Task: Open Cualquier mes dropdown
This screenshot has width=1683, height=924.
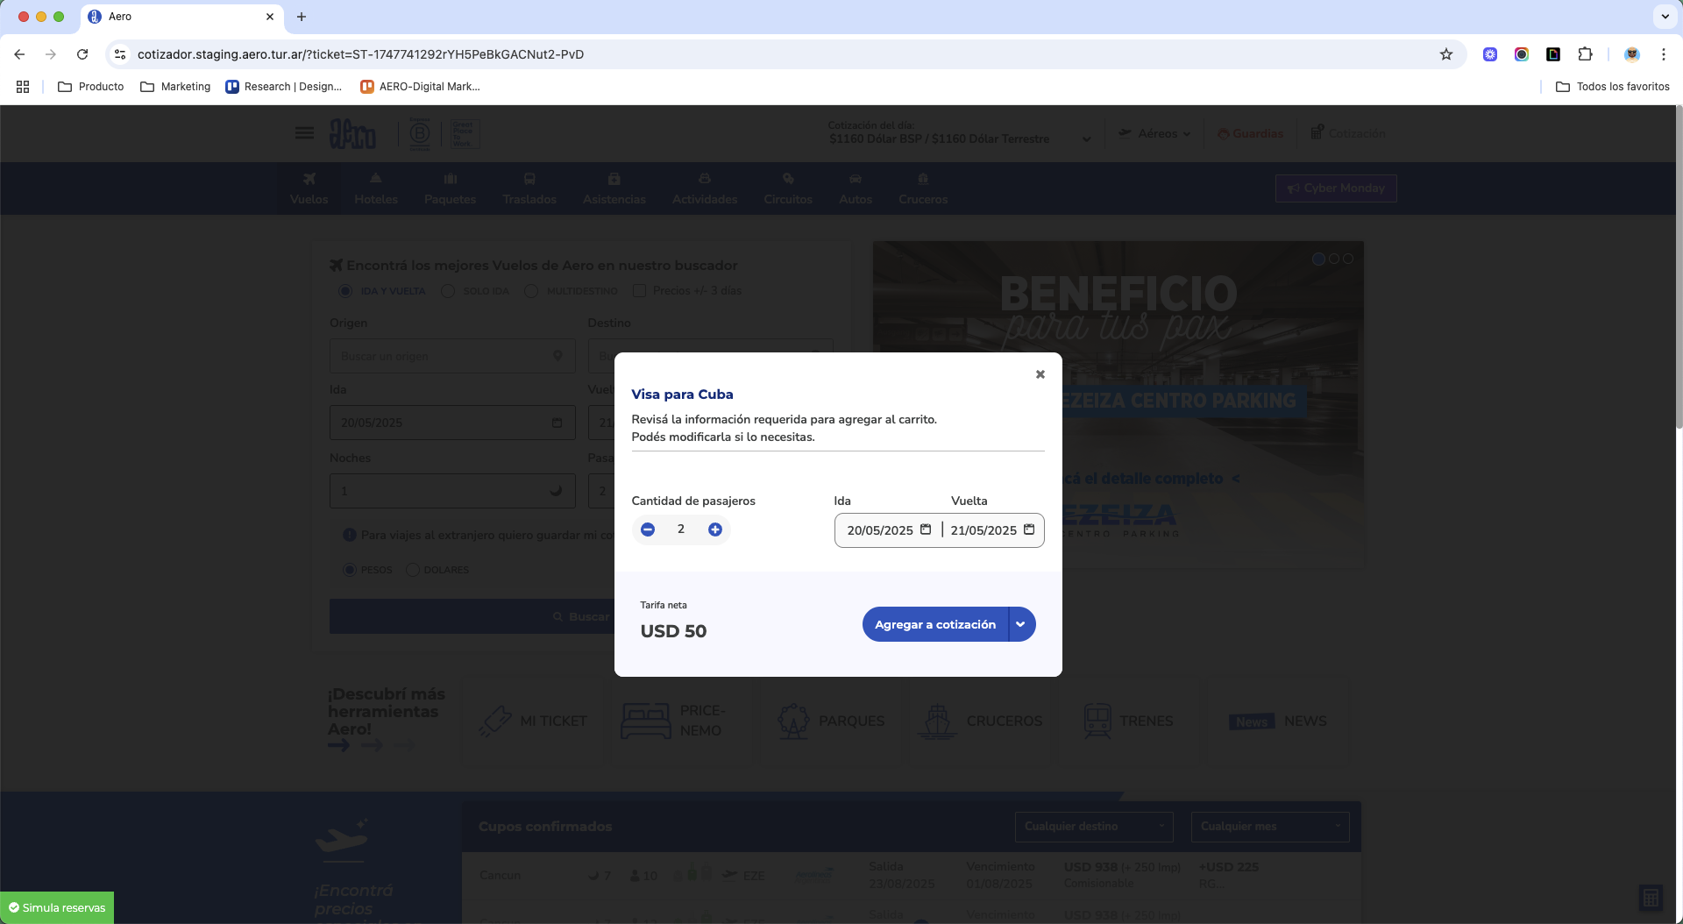Action: click(x=1269, y=827)
